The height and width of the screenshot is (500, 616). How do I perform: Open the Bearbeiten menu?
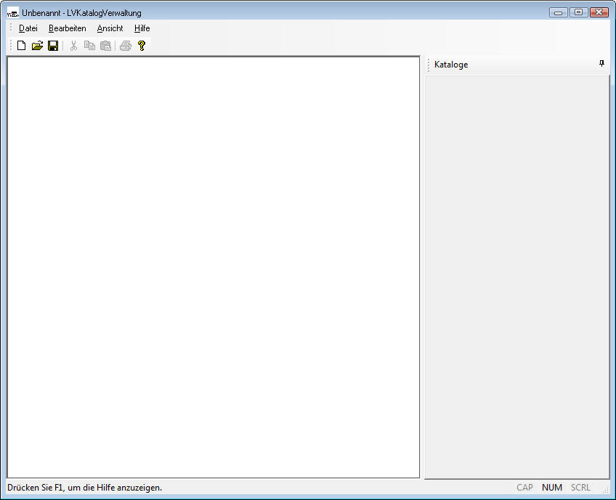(x=67, y=28)
